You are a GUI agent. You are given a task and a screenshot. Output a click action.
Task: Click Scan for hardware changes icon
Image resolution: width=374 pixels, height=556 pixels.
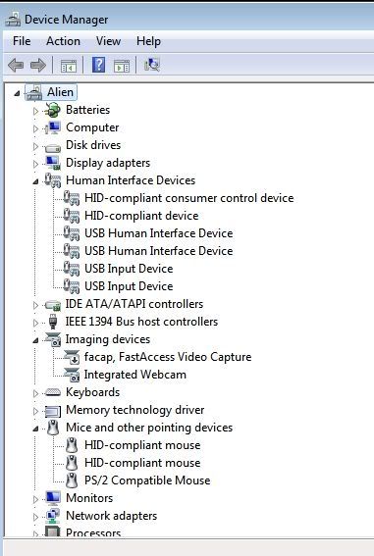152,65
